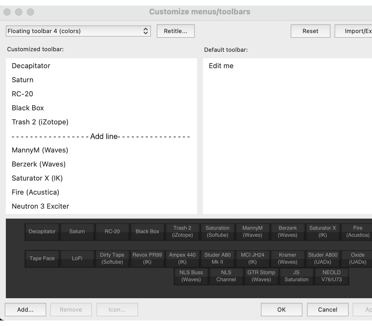
Task: Click the Add... button
Action: (25, 310)
